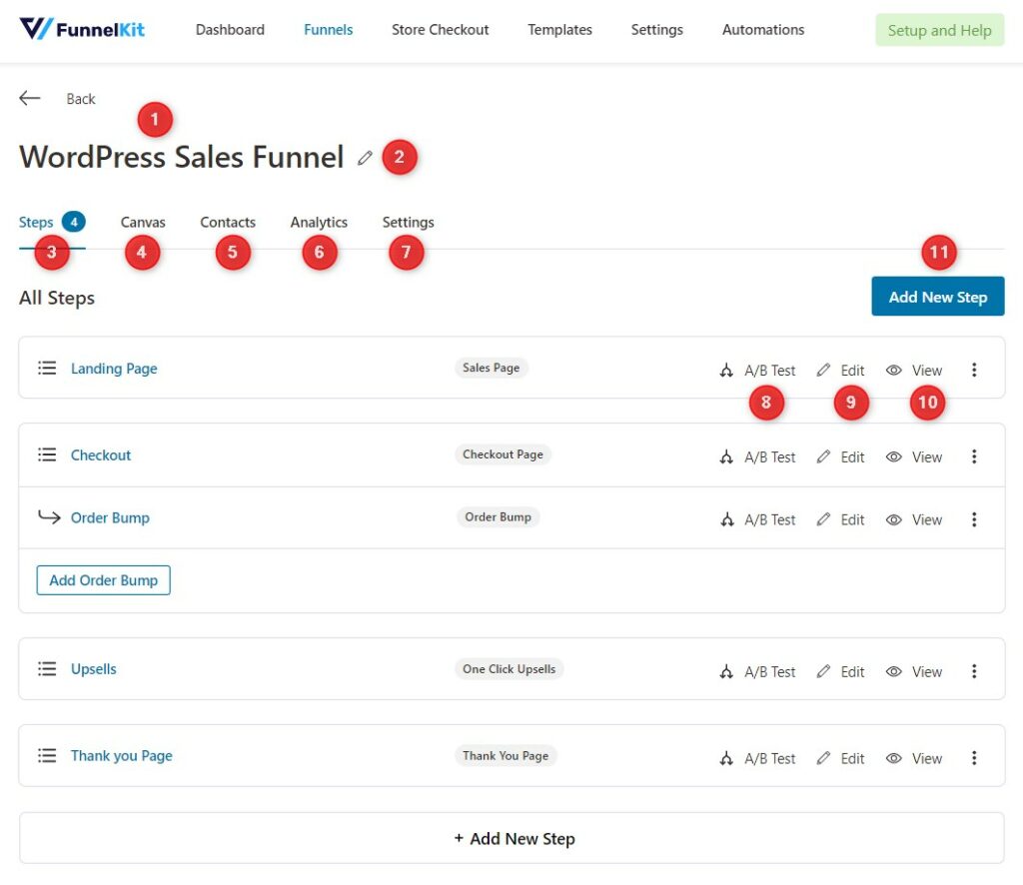Image resolution: width=1023 pixels, height=885 pixels.
Task: Click the Add Order Bump button
Action: point(103,579)
